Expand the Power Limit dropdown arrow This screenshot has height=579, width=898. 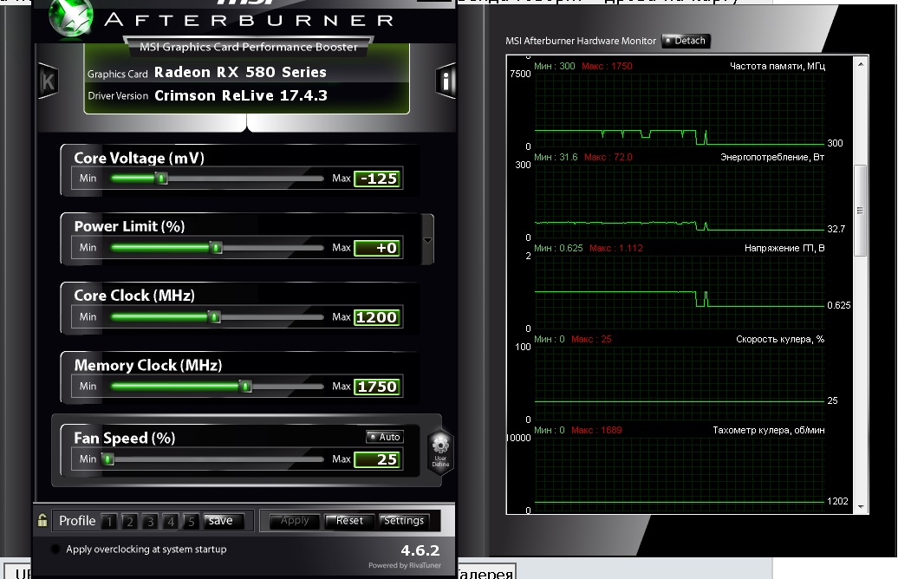428,241
